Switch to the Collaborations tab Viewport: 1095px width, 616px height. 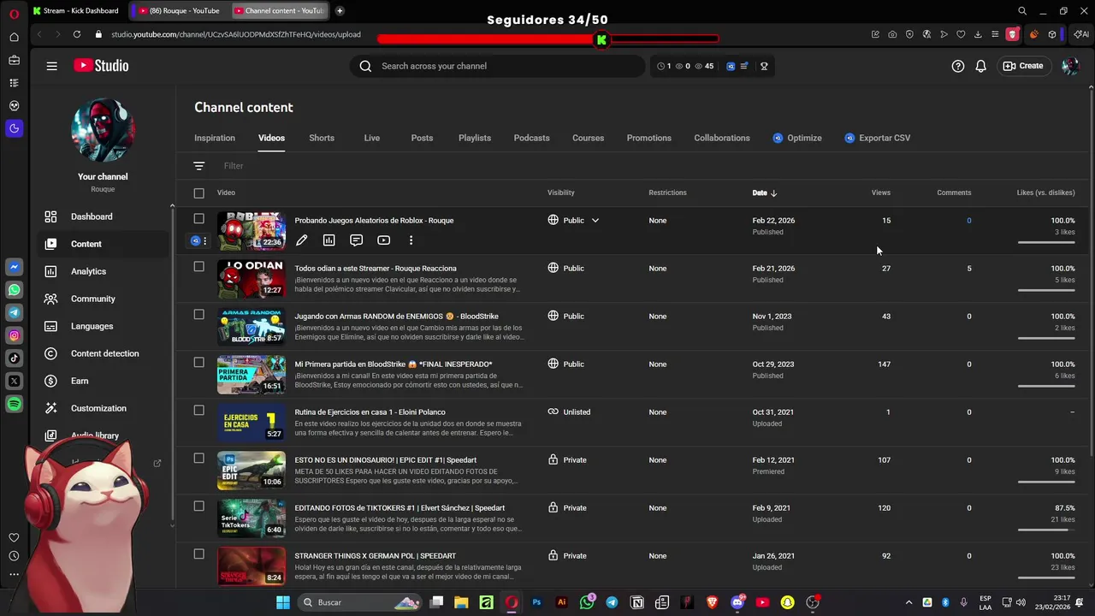pos(722,138)
